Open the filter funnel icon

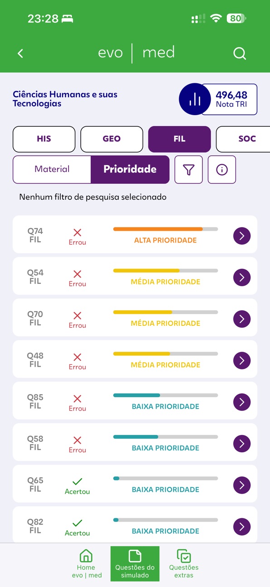[188, 170]
